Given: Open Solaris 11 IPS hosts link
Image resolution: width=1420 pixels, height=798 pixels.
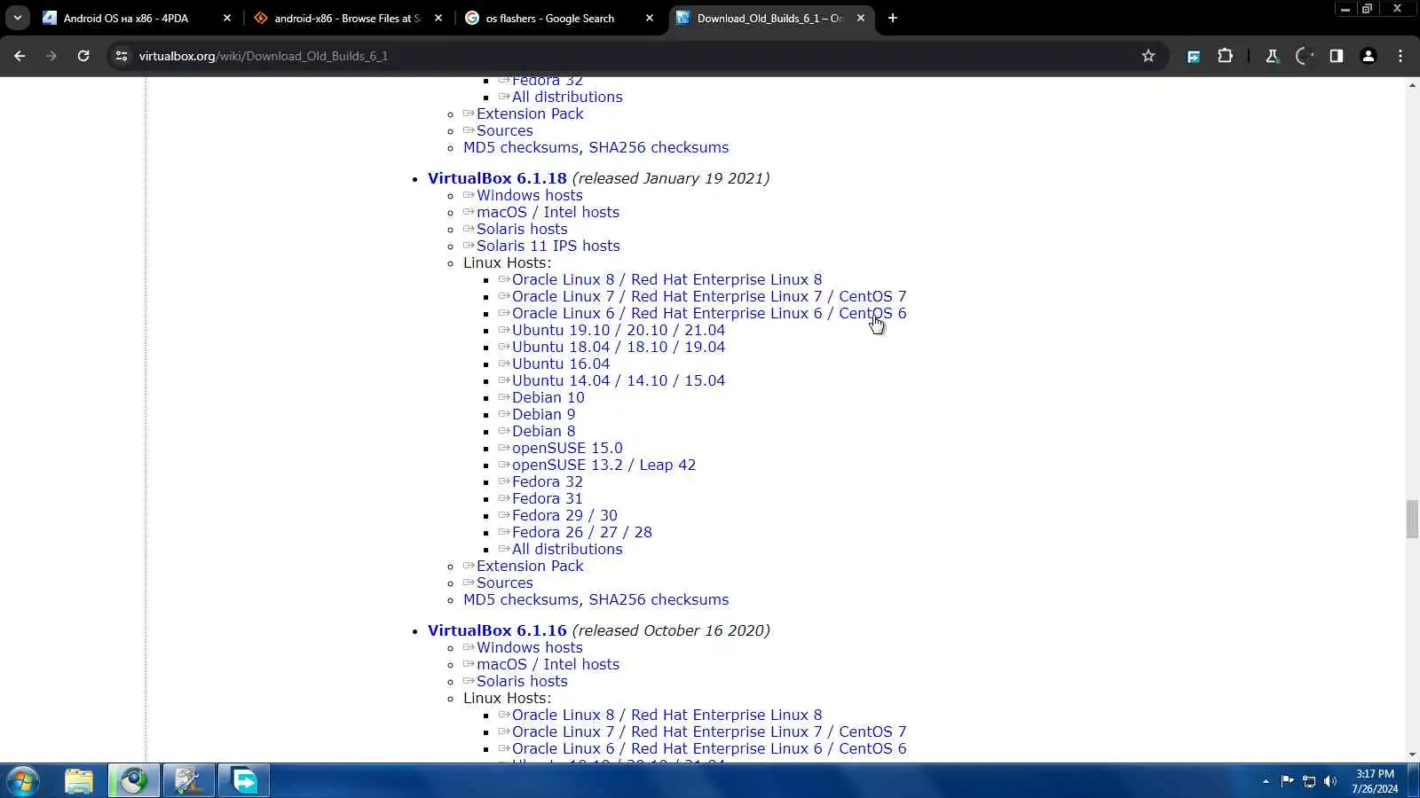Looking at the screenshot, I should tap(548, 246).
